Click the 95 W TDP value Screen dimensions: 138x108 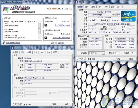tap(118, 15)
